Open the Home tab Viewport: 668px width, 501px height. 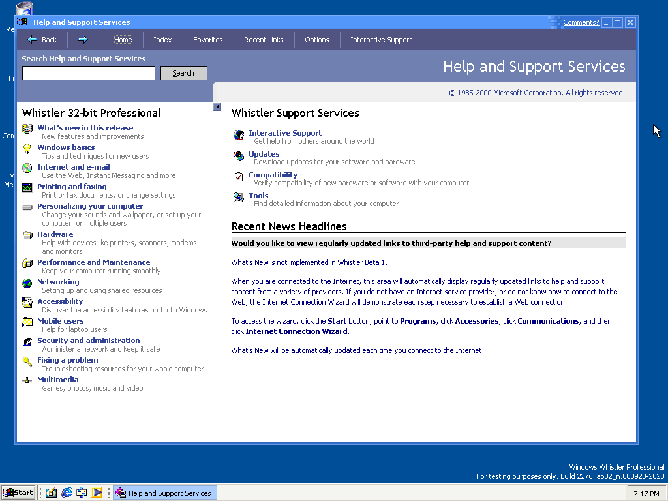pyautogui.click(x=123, y=40)
